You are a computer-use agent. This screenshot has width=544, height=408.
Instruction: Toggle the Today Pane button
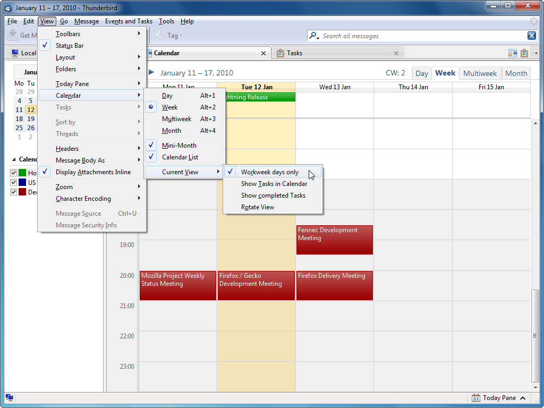pyautogui.click(x=500, y=398)
